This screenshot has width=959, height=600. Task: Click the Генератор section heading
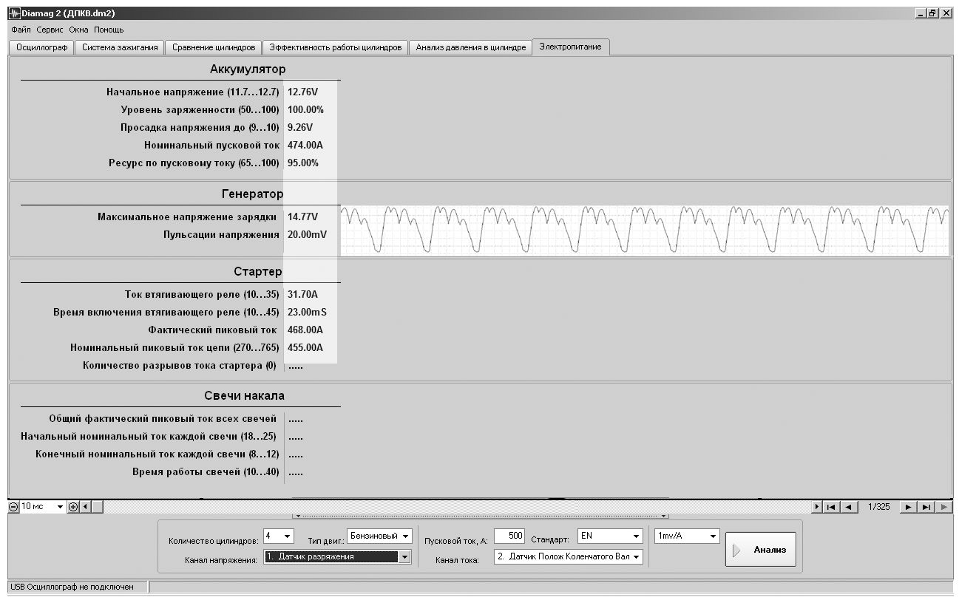pos(252,194)
